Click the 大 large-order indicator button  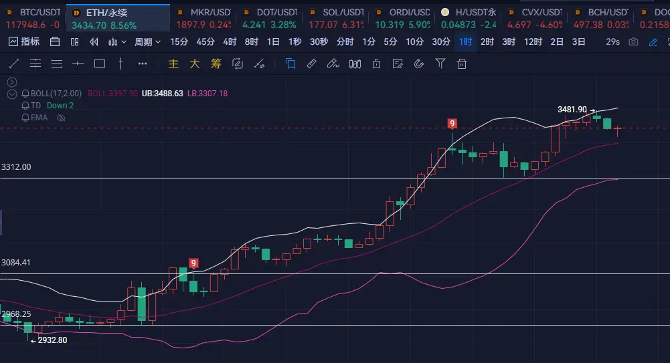pos(194,64)
